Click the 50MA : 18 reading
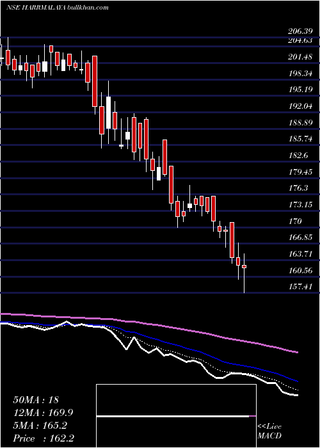Viewport: 320px width, 448px height. pos(36,400)
